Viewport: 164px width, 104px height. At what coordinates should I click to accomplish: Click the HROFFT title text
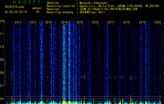click(27, 2)
